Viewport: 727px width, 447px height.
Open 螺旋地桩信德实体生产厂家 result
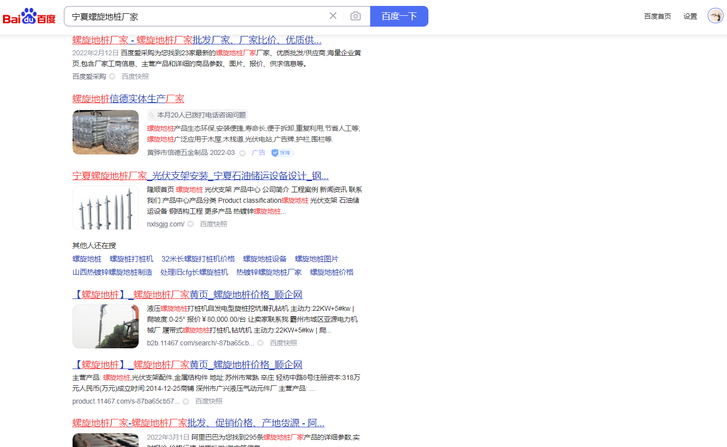[x=128, y=99]
